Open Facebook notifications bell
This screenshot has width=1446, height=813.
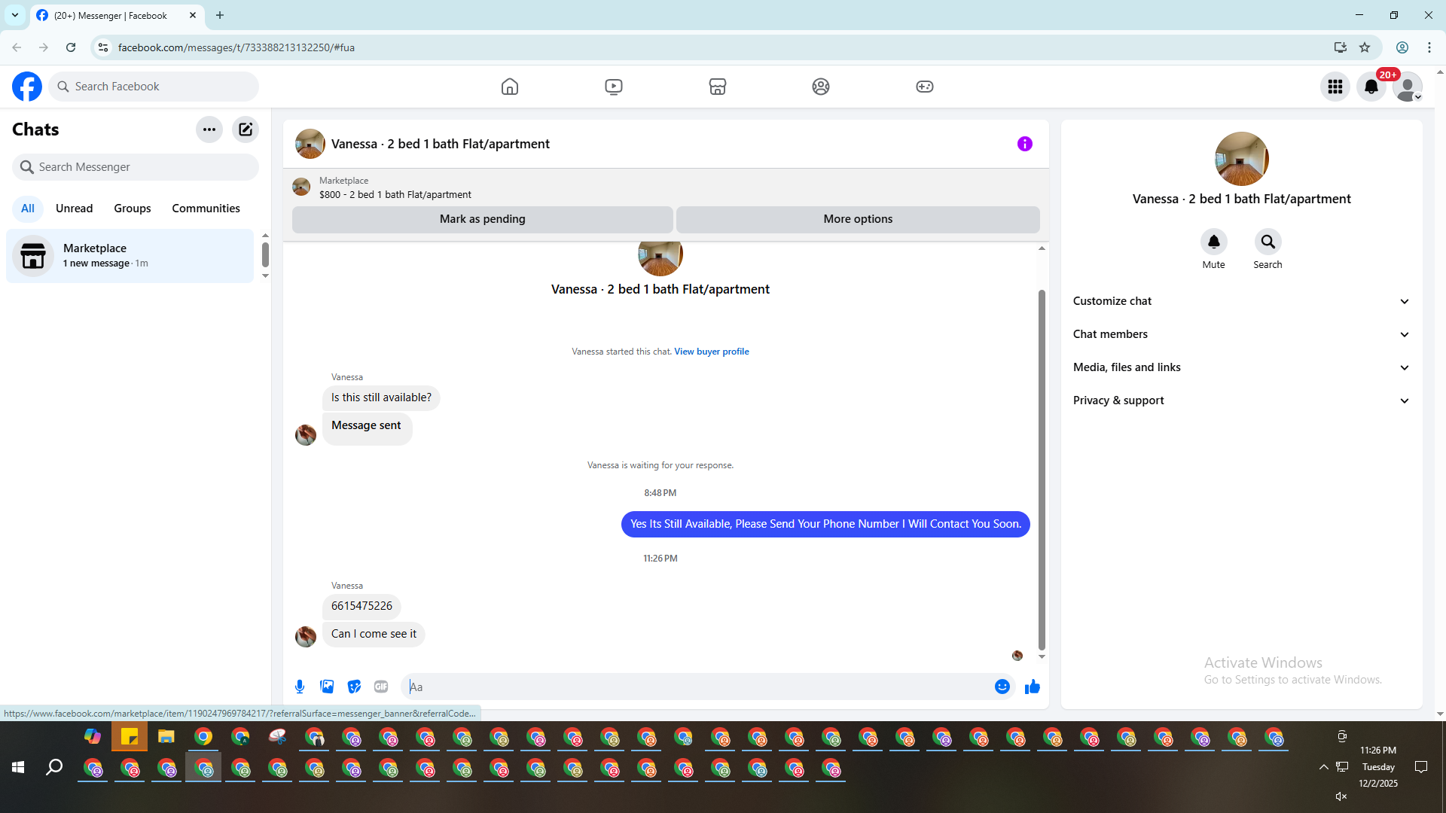click(x=1371, y=87)
